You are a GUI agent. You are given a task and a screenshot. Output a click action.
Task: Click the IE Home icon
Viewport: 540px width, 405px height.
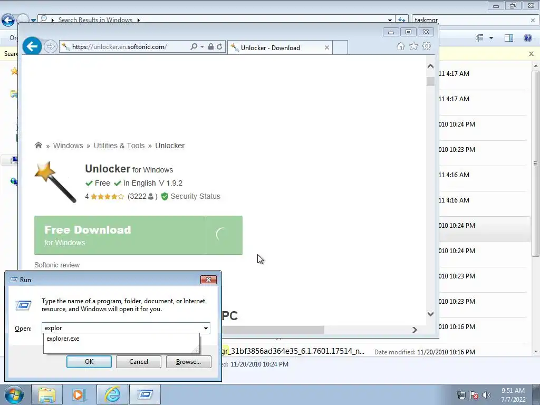point(401,46)
